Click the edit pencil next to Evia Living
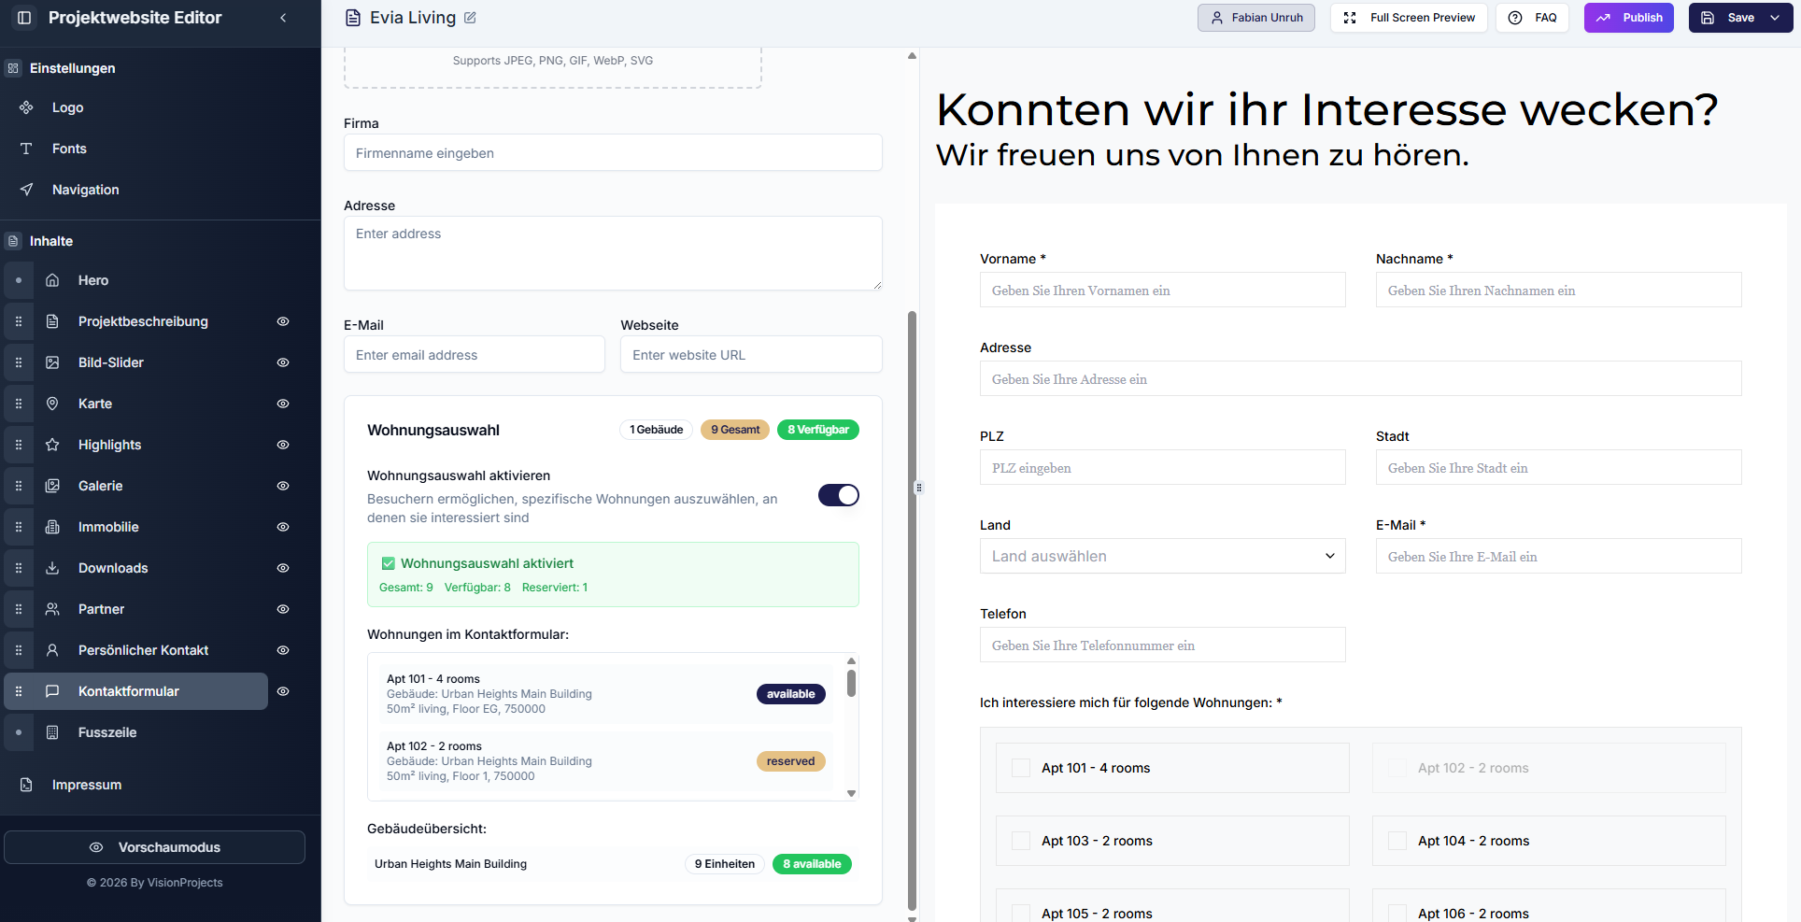1801x922 pixels. pyautogui.click(x=470, y=17)
